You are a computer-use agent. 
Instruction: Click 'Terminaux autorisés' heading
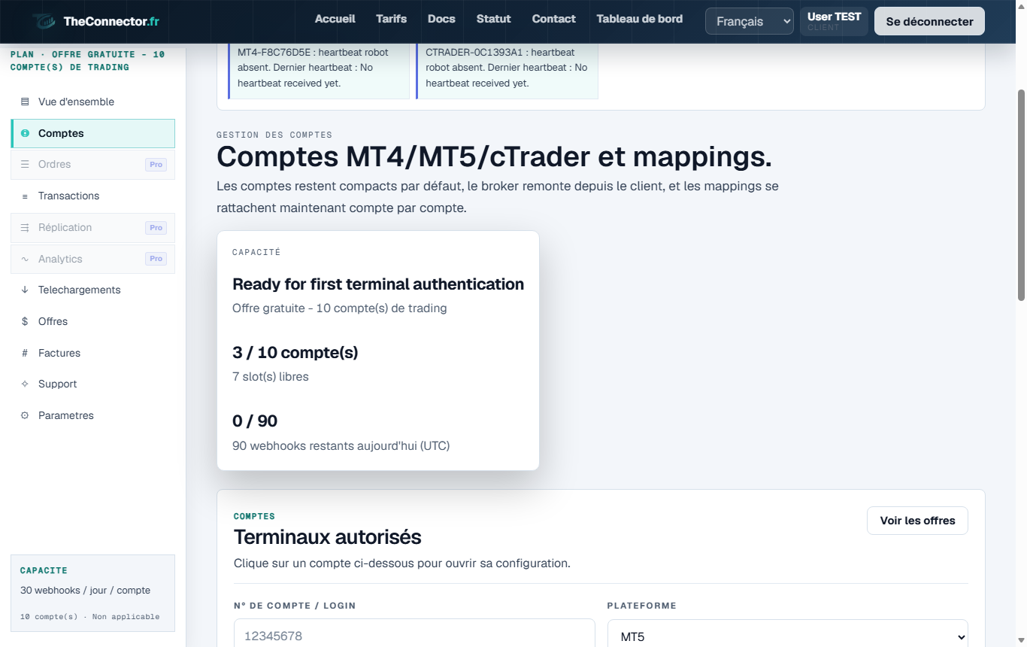point(327,537)
